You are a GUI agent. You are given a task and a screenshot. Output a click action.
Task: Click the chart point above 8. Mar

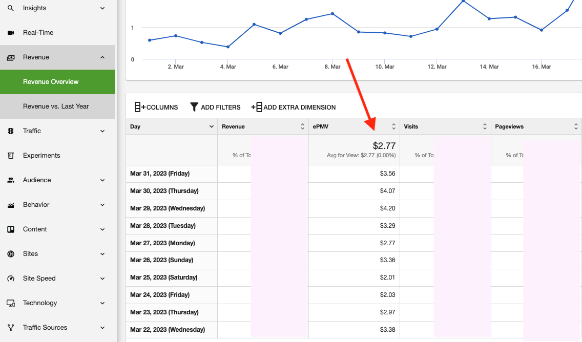tap(332, 14)
